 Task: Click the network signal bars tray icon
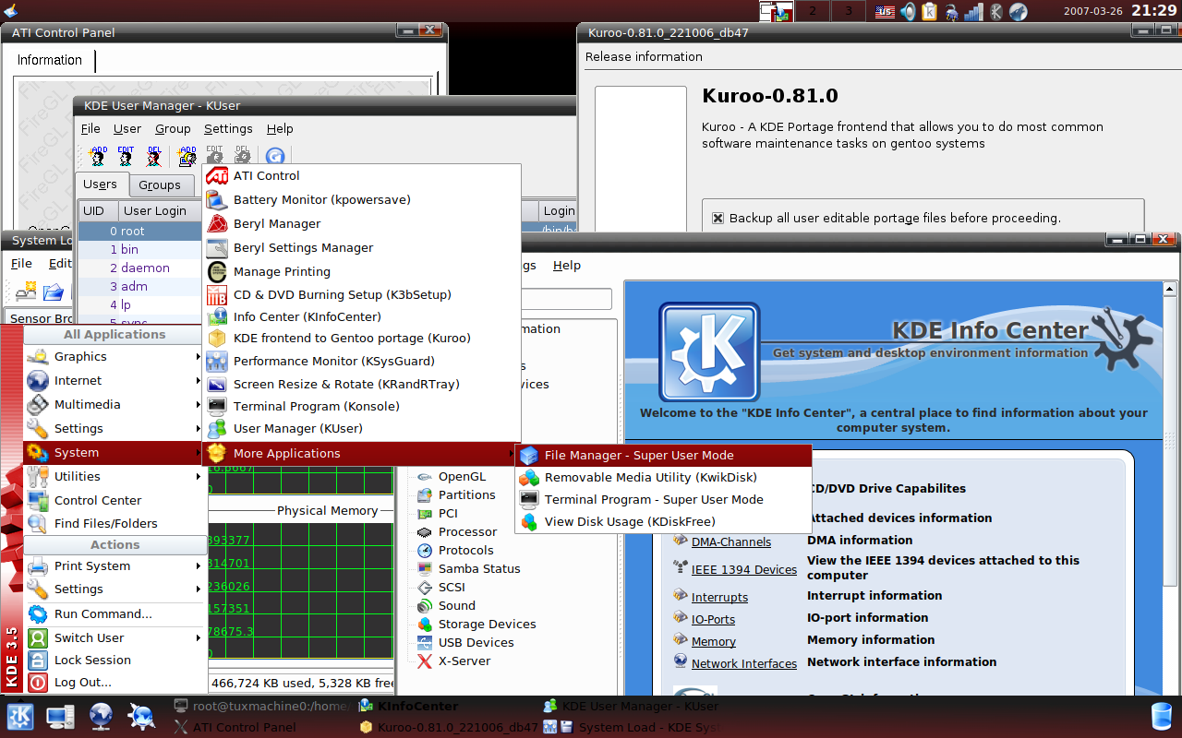coord(973,11)
